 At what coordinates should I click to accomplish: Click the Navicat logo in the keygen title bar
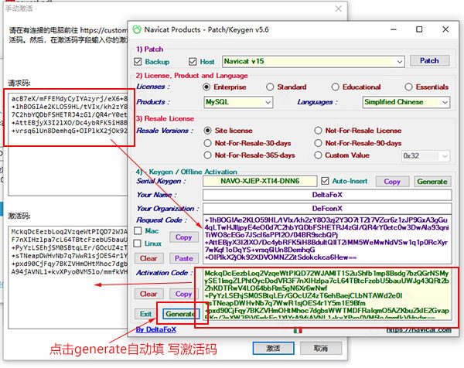(137, 30)
